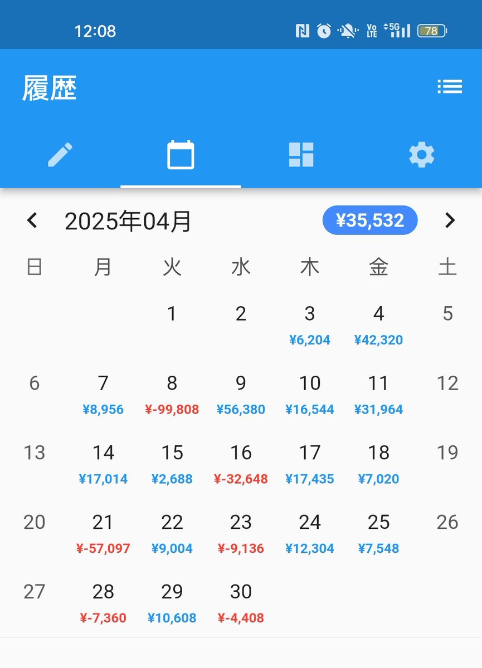This screenshot has height=668, width=482.
Task: Open the reports dashboard icon
Action: pyautogui.click(x=300, y=155)
